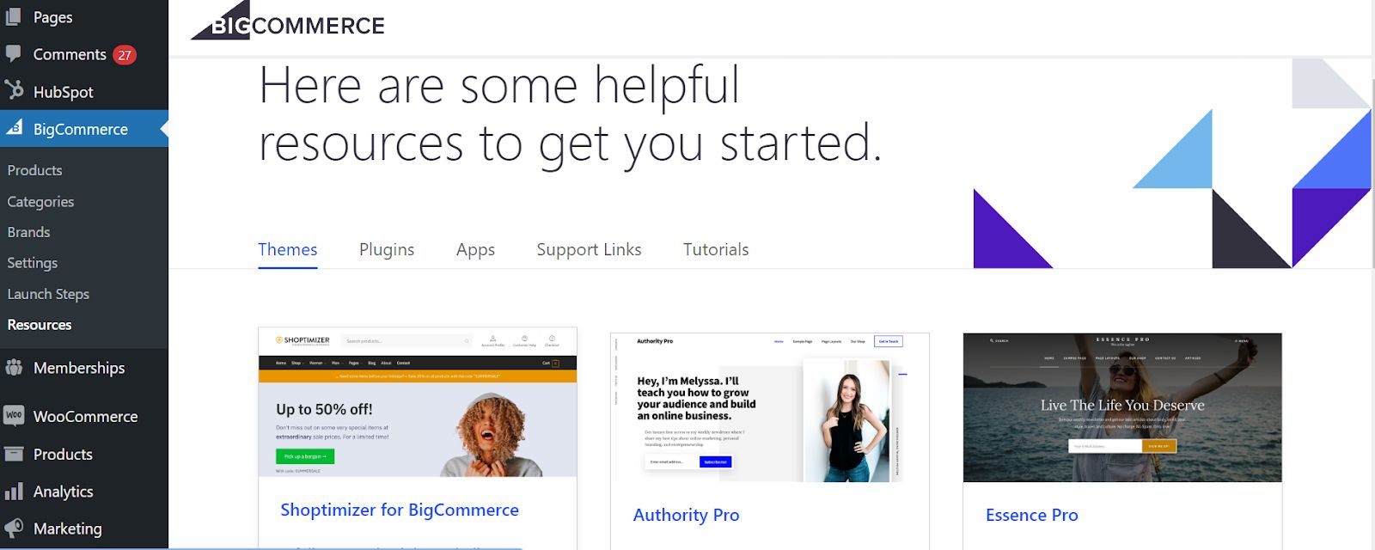
Task: Switch to the Plugins tab
Action: coord(387,249)
